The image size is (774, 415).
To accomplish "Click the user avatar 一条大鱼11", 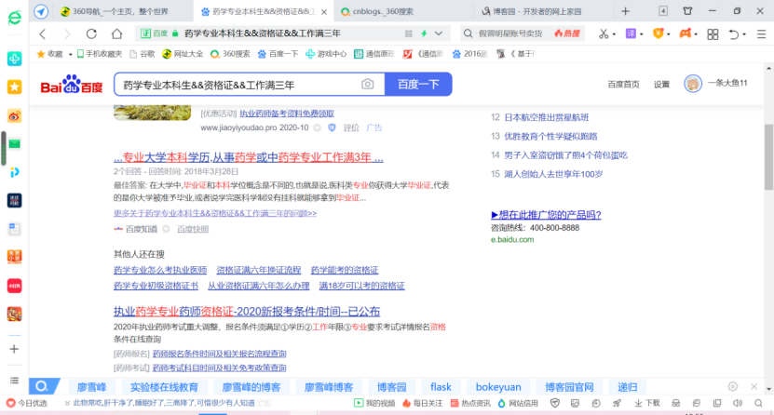I will (x=693, y=84).
